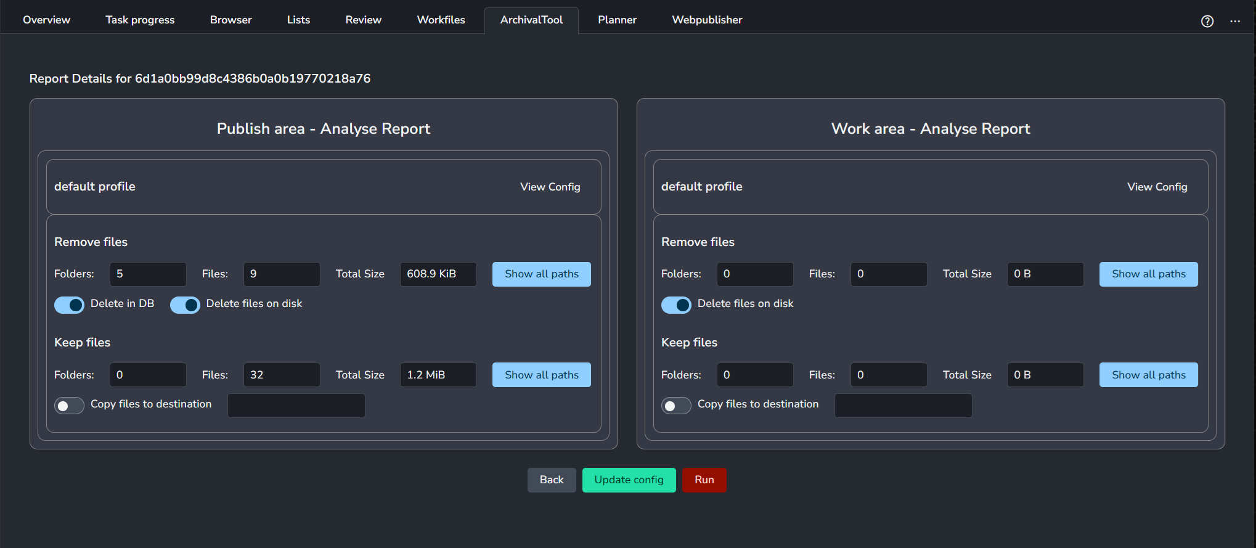Toggle Delete in DB switch
The height and width of the screenshot is (548, 1256).
point(70,305)
